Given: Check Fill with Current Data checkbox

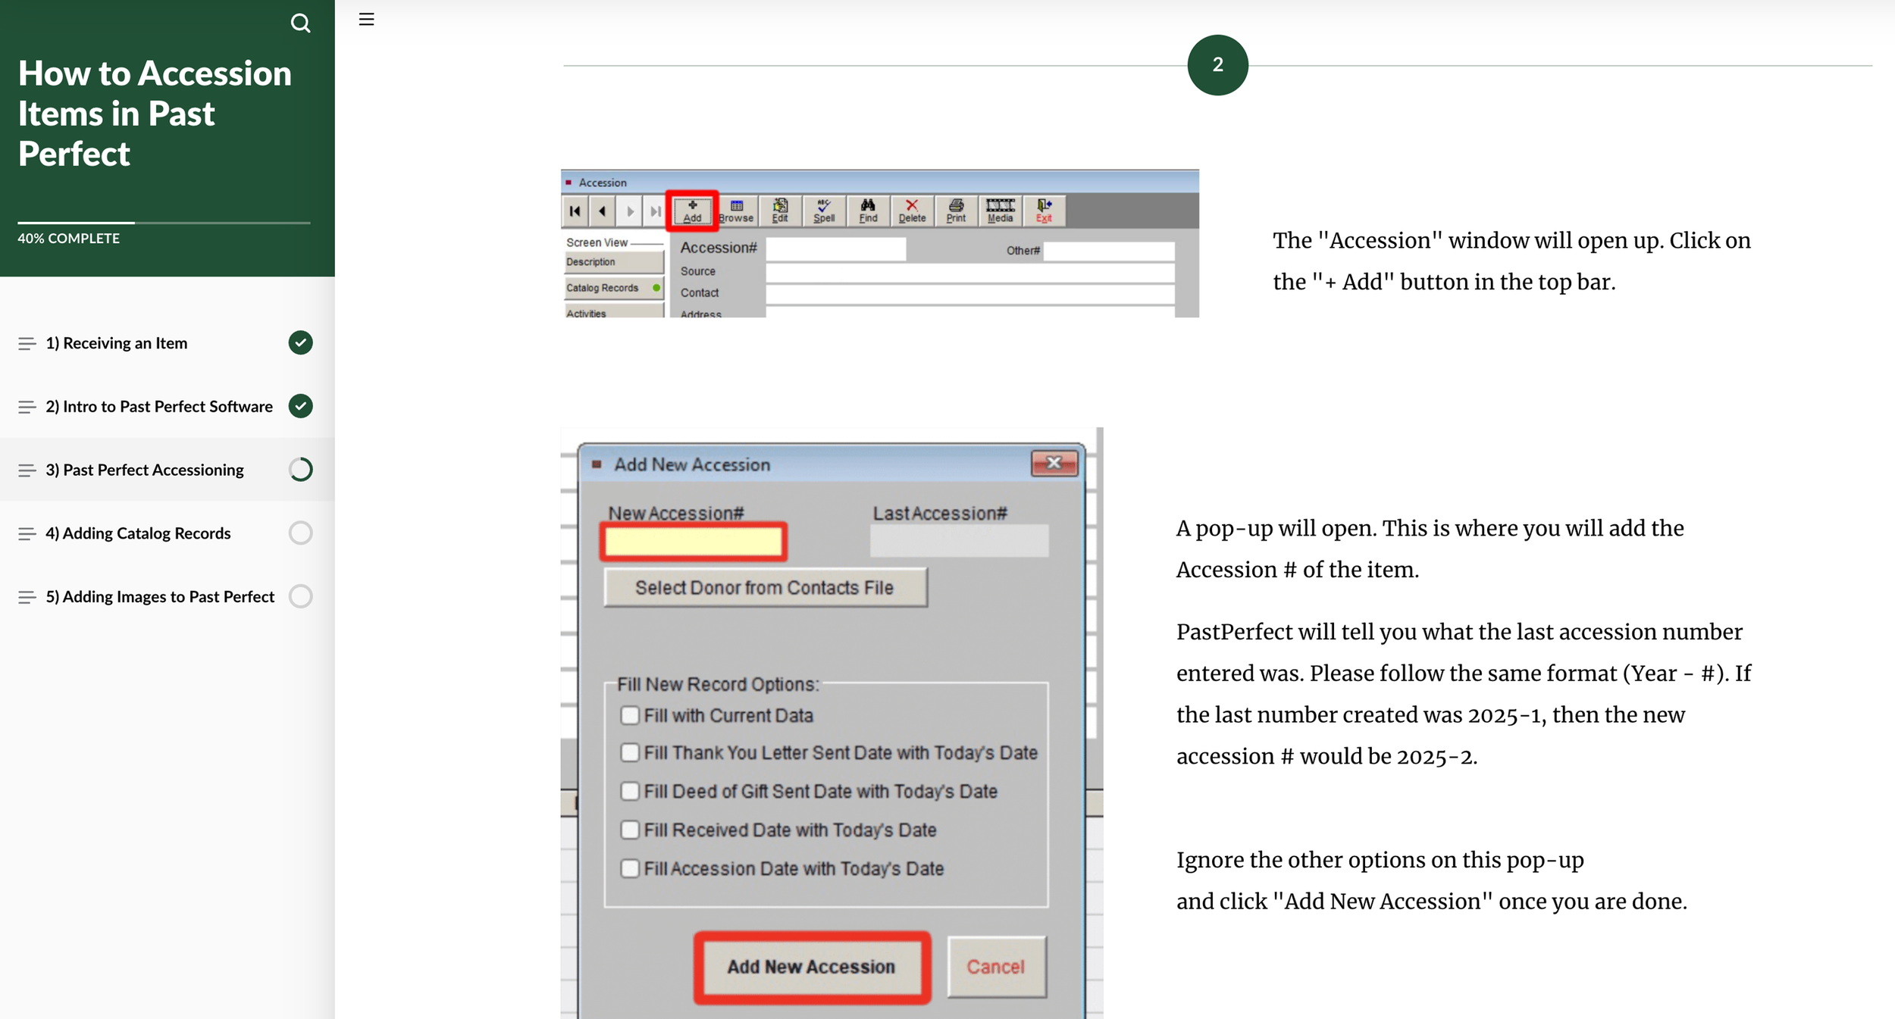Looking at the screenshot, I should (x=629, y=715).
